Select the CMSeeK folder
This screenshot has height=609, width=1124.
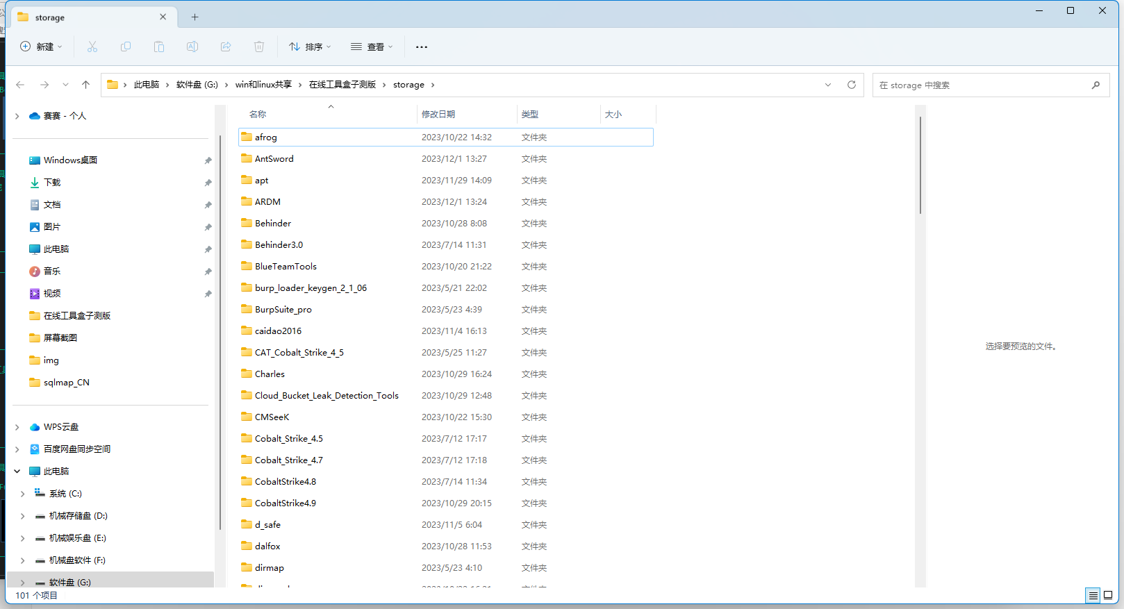(446, 417)
